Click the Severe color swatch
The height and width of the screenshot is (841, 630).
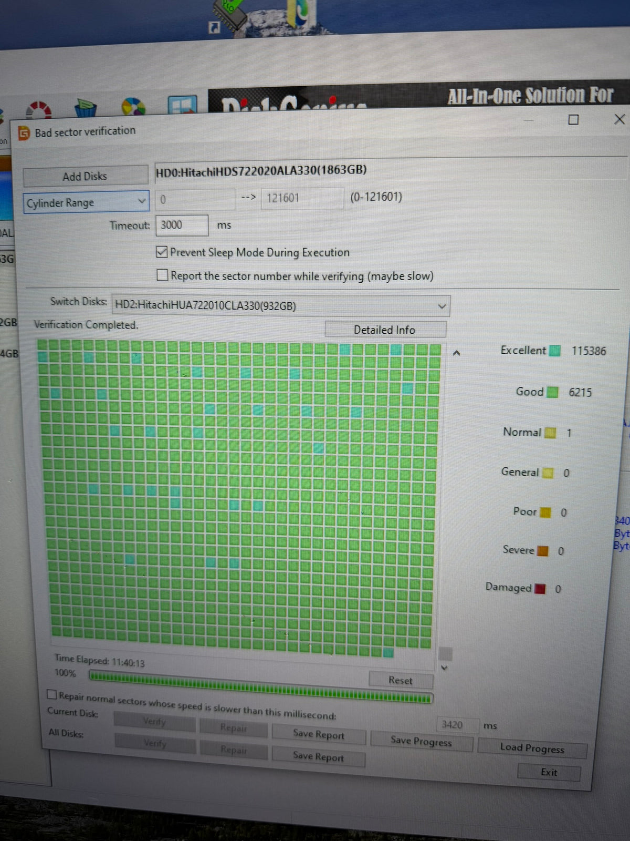tap(543, 551)
